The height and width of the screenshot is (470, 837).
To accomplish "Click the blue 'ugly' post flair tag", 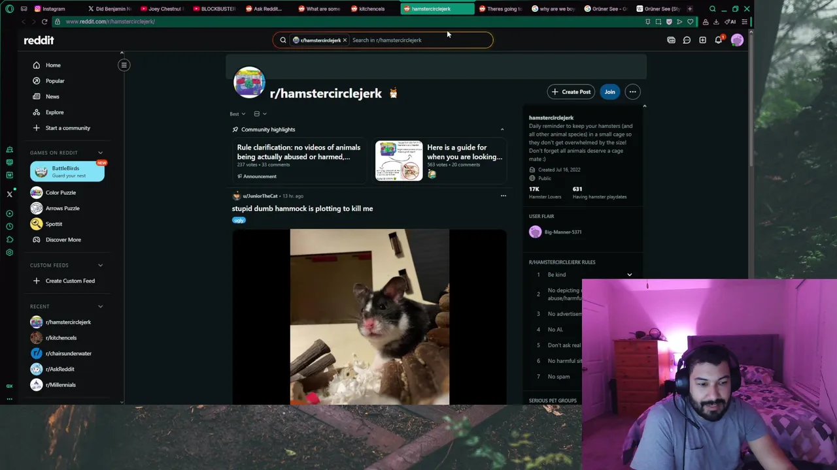I will [x=239, y=221].
